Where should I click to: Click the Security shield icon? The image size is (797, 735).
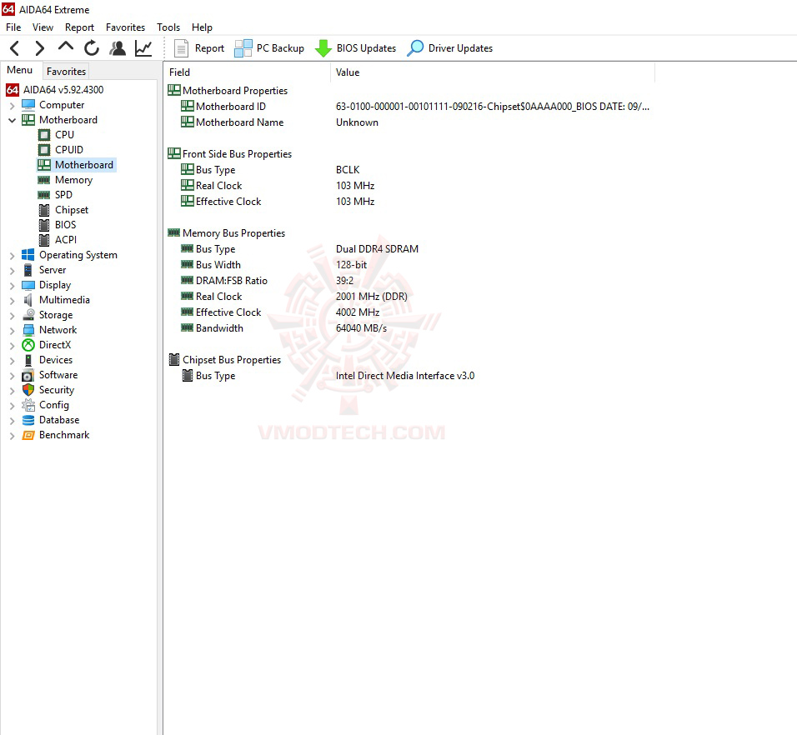(28, 390)
